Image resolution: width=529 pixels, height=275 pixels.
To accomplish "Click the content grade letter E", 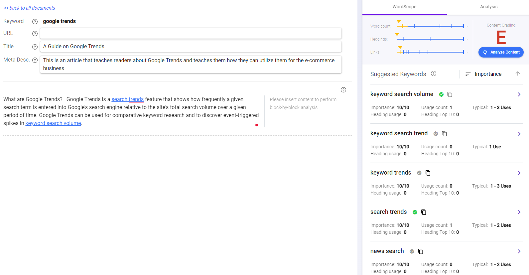I will (x=501, y=37).
